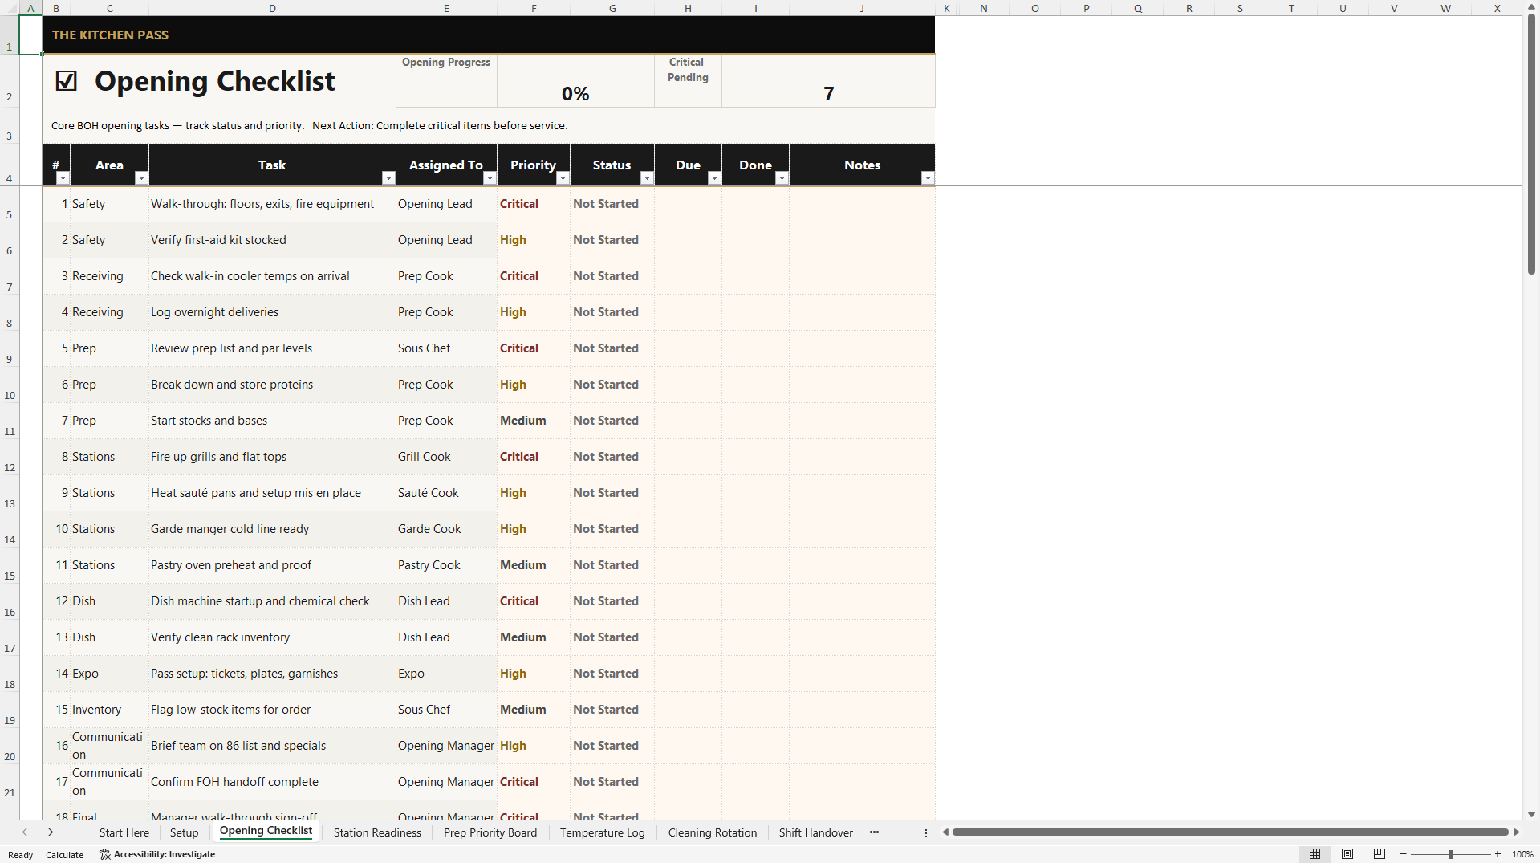
Task: Open the Due column filter dropdown
Action: [714, 178]
